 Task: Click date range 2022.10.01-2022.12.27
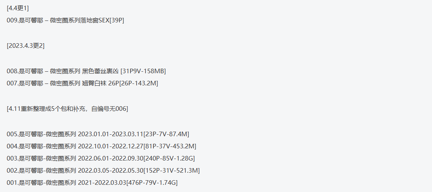pos(110,146)
